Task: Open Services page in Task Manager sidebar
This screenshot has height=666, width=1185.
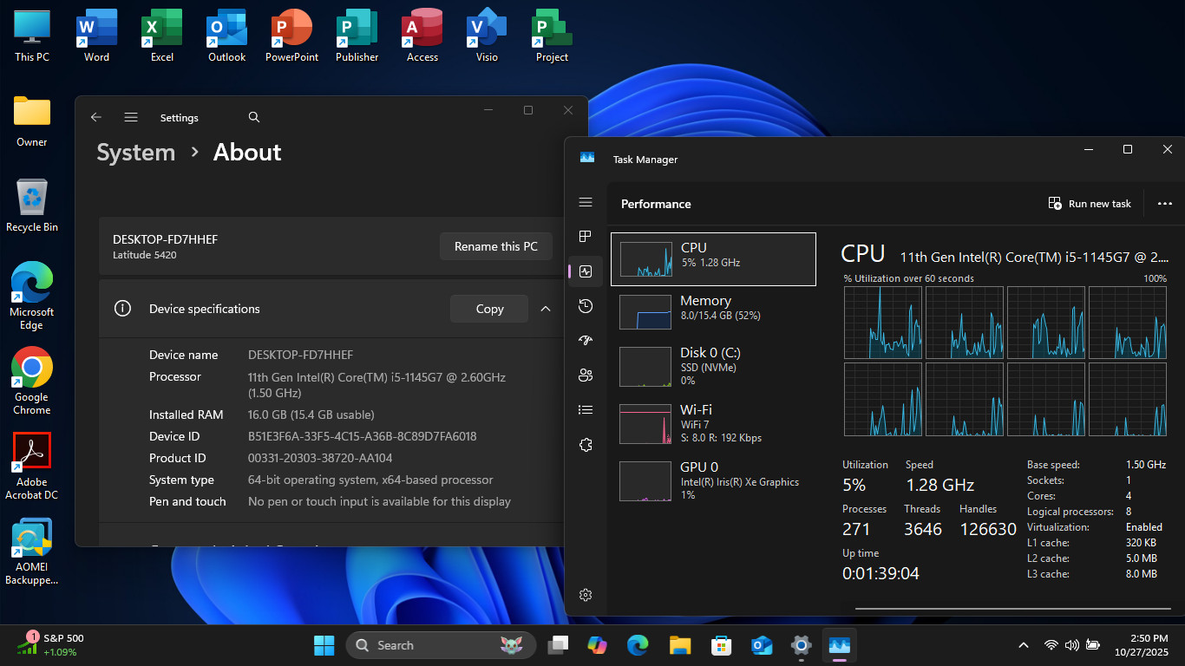Action: pos(586,445)
